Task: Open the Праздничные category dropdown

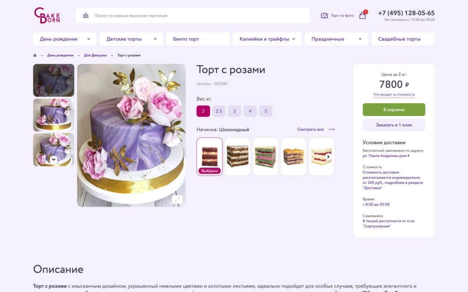Action: coord(336,39)
